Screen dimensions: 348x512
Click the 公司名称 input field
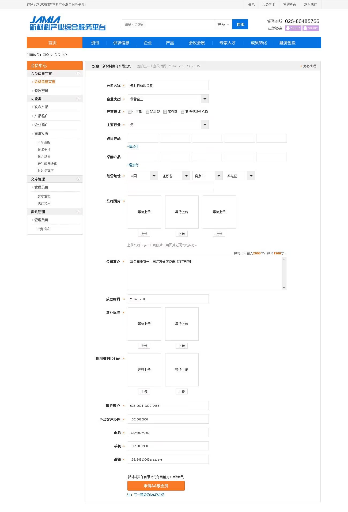(168, 85)
